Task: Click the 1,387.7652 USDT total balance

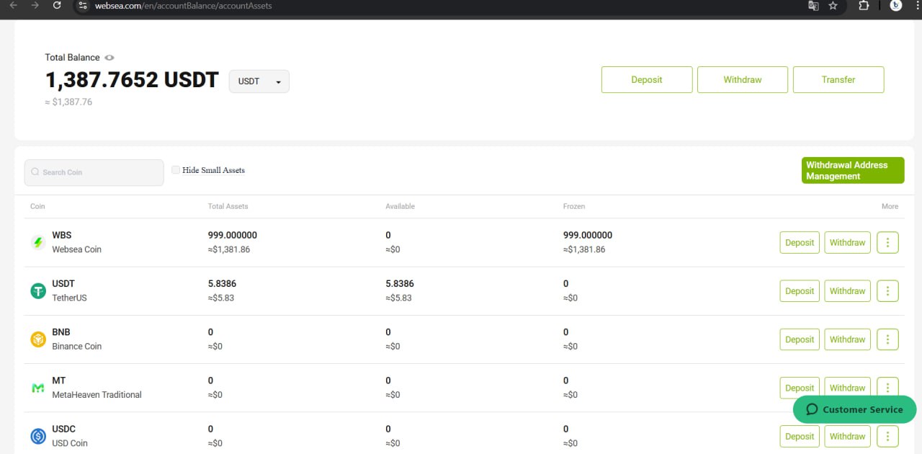Action: click(x=132, y=80)
